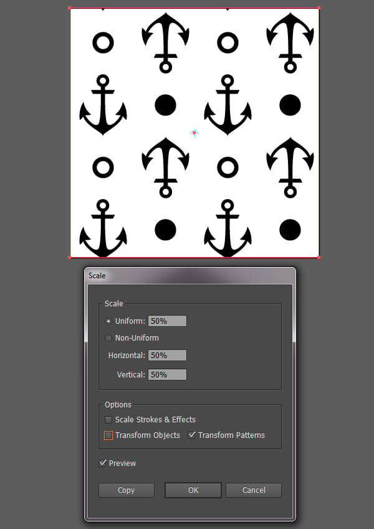Toggle the Preview checkbox
Screen dimensions: 374x529
pos(102,463)
